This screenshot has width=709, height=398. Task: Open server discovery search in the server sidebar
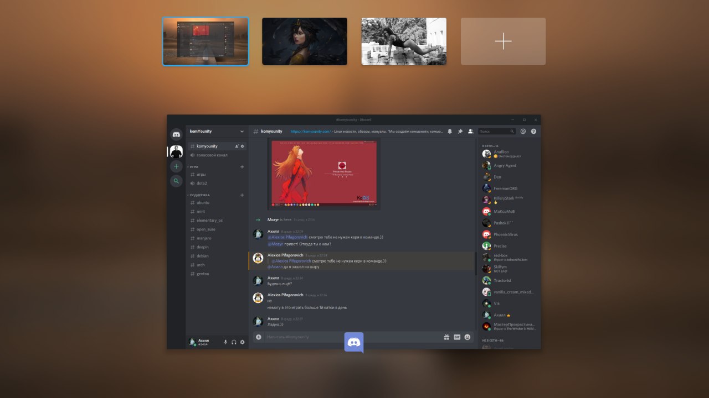(x=176, y=181)
